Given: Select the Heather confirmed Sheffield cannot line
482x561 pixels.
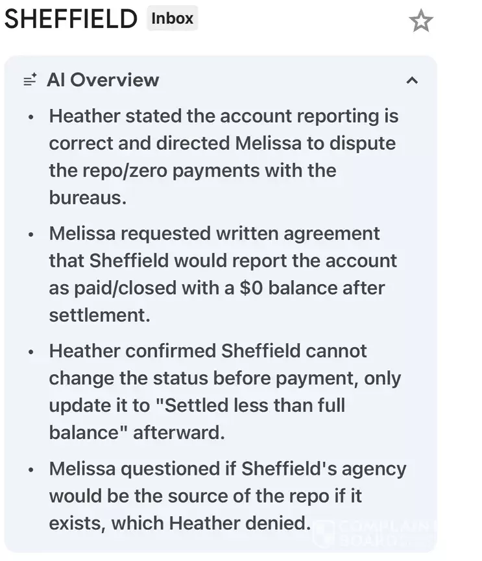Looking at the screenshot, I should [208, 351].
